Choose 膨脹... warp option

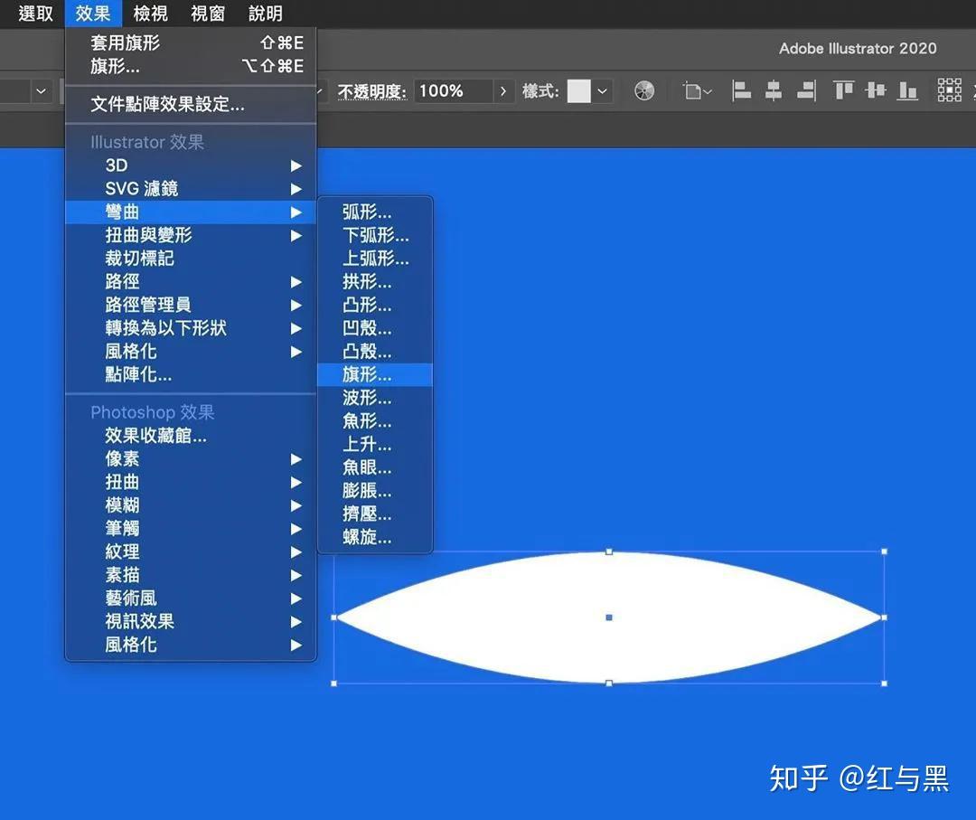(x=375, y=491)
